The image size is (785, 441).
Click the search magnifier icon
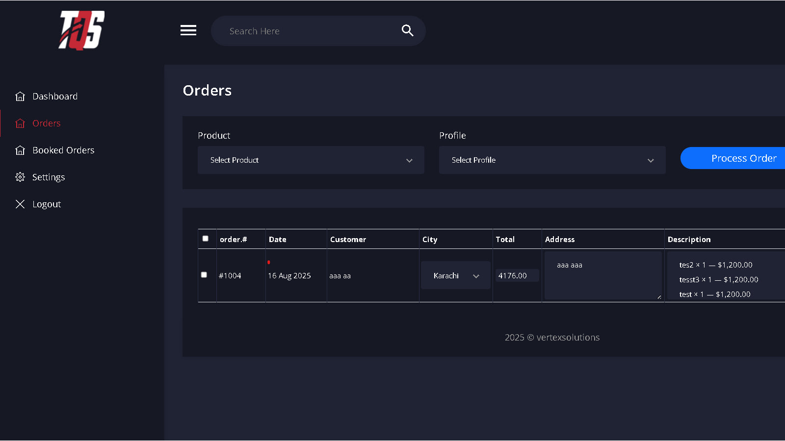tap(407, 30)
